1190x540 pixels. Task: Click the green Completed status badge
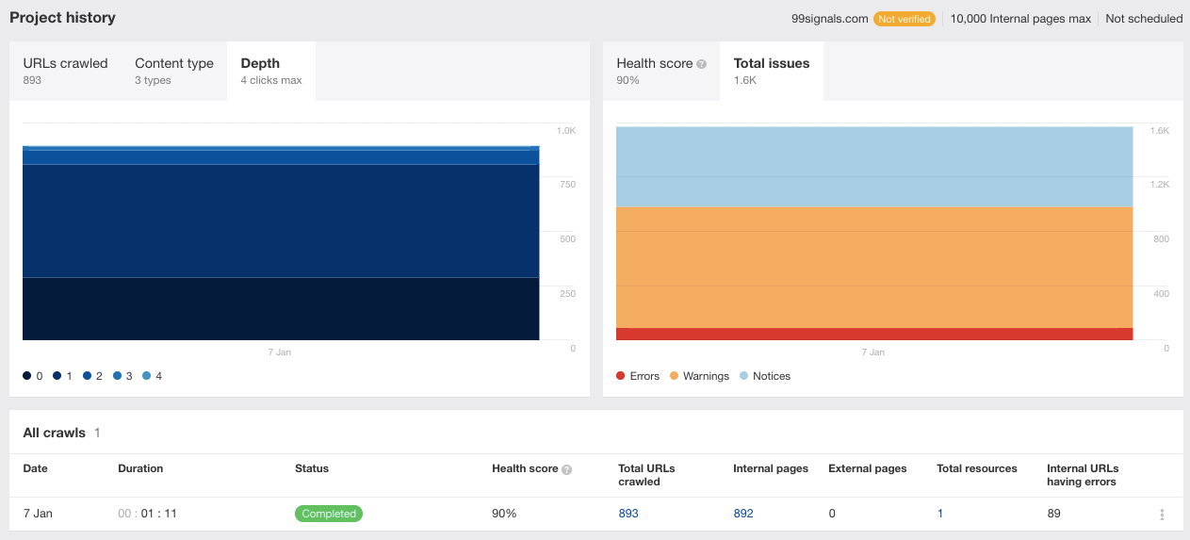pos(329,514)
